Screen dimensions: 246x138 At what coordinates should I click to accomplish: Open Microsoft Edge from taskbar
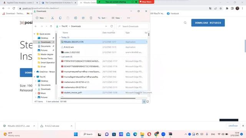point(135,134)
